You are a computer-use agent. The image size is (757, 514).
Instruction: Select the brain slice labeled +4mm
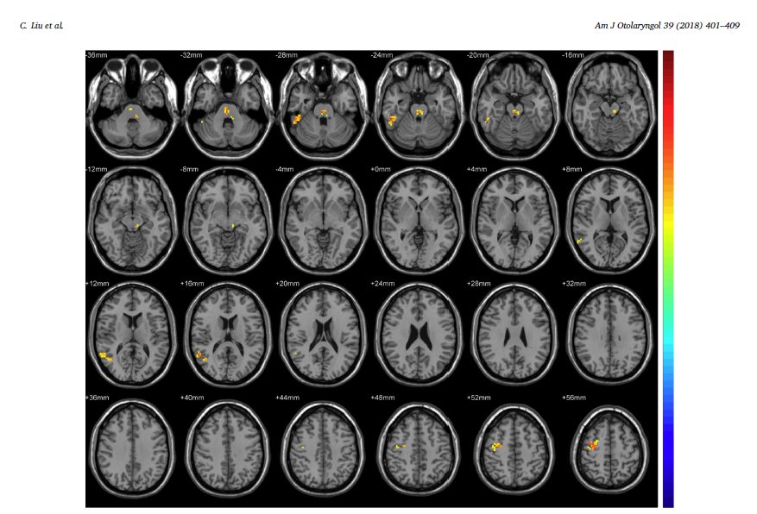(514, 221)
